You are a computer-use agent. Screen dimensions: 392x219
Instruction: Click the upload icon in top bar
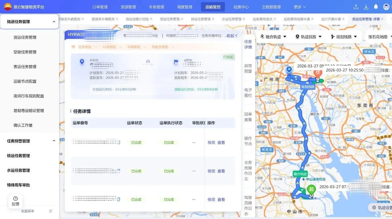356,7
